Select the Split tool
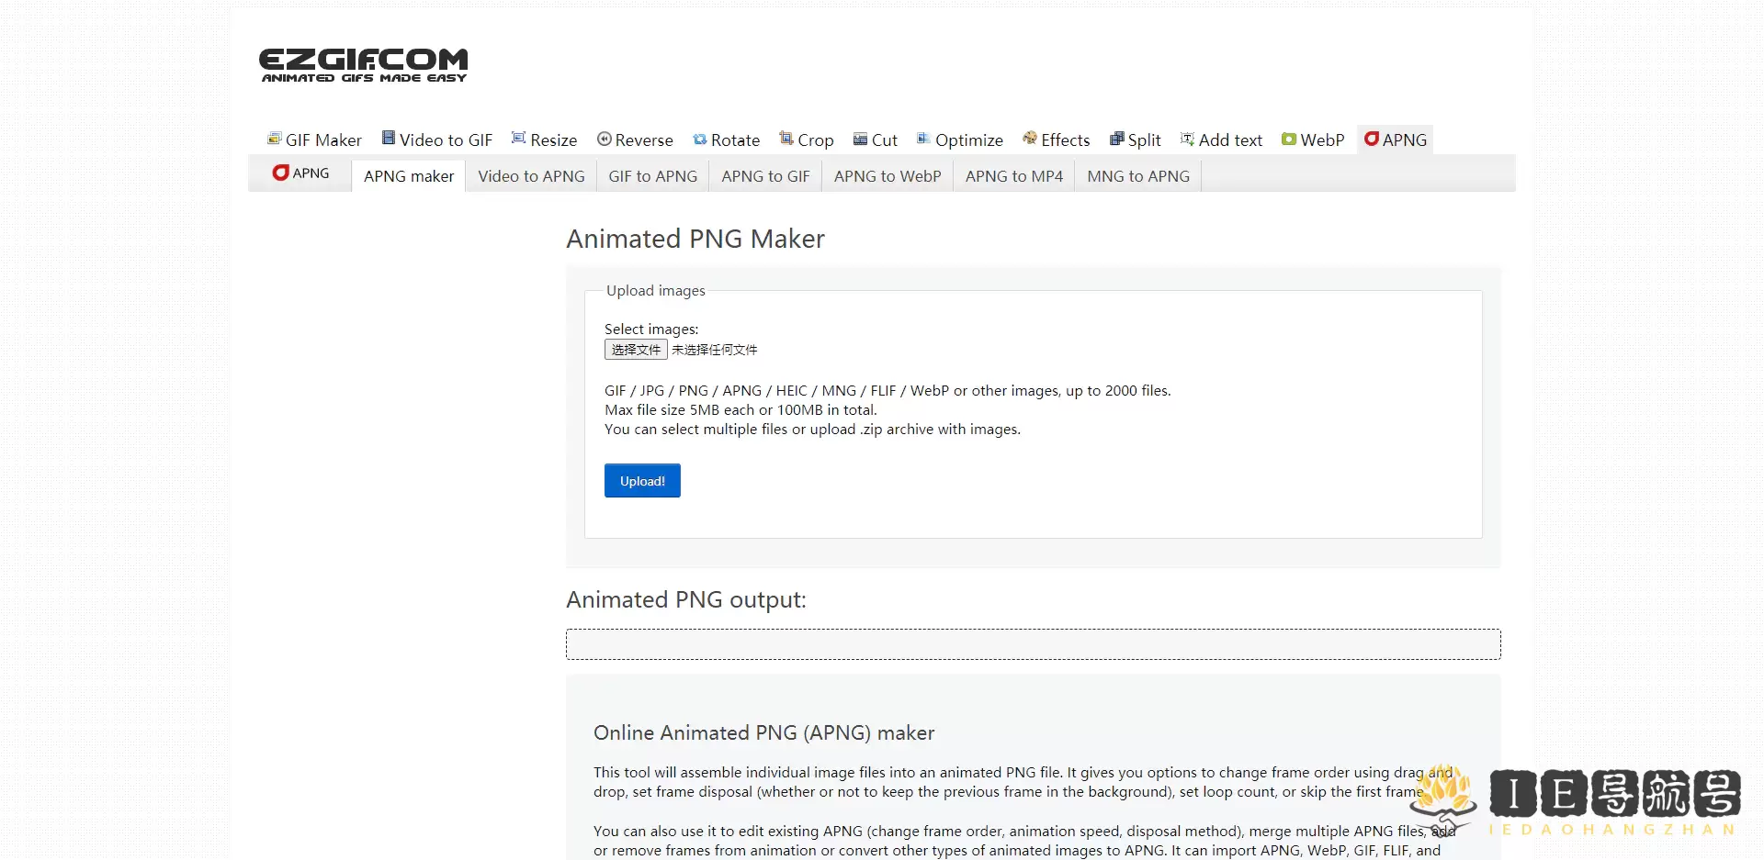 tap(1136, 140)
